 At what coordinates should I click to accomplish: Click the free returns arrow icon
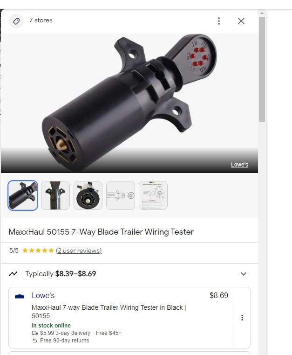[x=35, y=341]
